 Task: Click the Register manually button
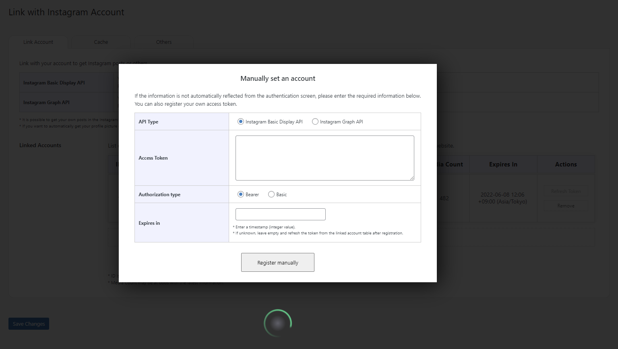point(278,263)
